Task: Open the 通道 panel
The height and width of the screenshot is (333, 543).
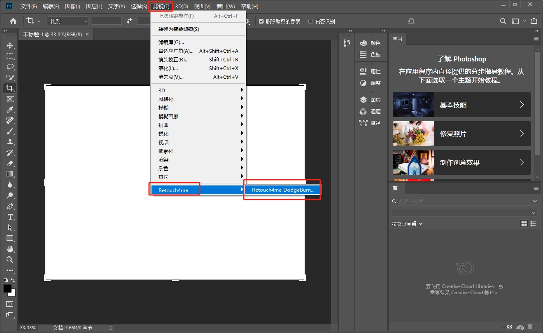Action: coord(371,111)
